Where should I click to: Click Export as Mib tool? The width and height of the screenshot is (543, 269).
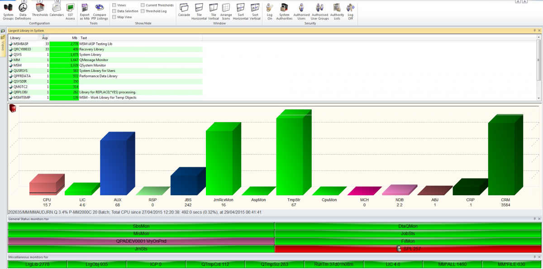(85, 11)
